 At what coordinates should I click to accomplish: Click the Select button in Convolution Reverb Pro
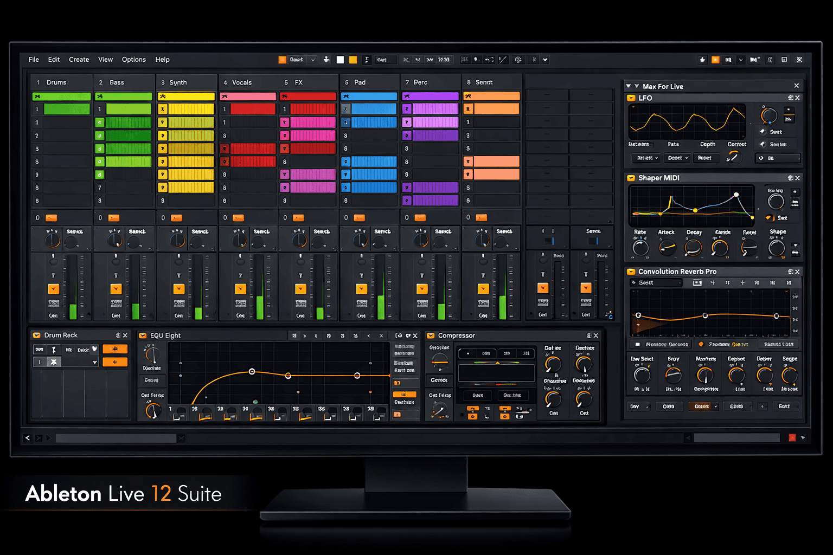pyautogui.click(x=655, y=282)
